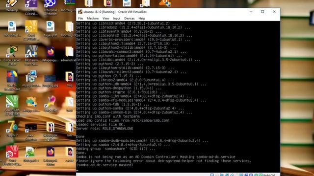Click the VirtualBox icon in title bar
Screen dimensions: 314x176
coord(80,12)
